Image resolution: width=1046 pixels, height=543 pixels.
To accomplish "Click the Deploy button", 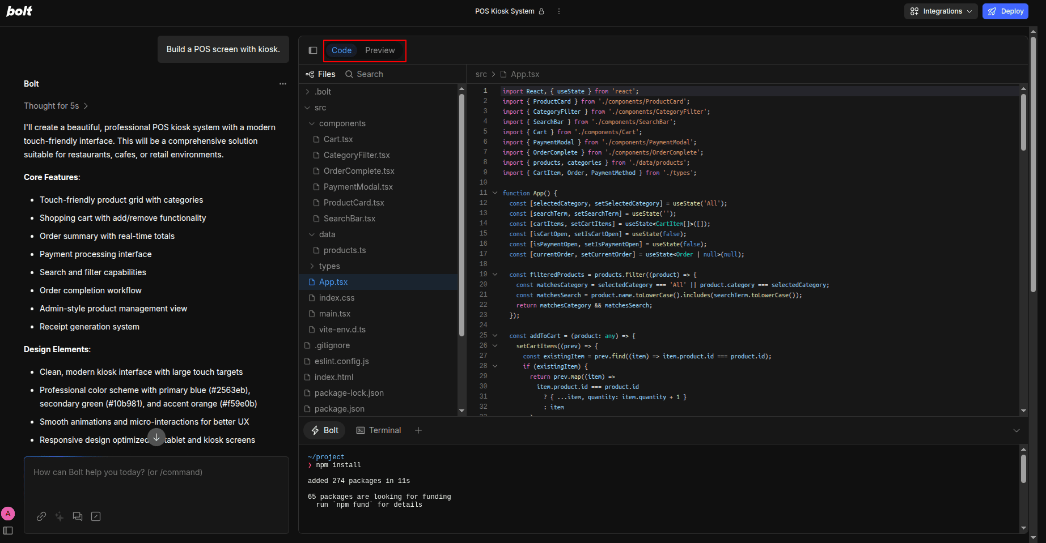I will (x=1005, y=11).
